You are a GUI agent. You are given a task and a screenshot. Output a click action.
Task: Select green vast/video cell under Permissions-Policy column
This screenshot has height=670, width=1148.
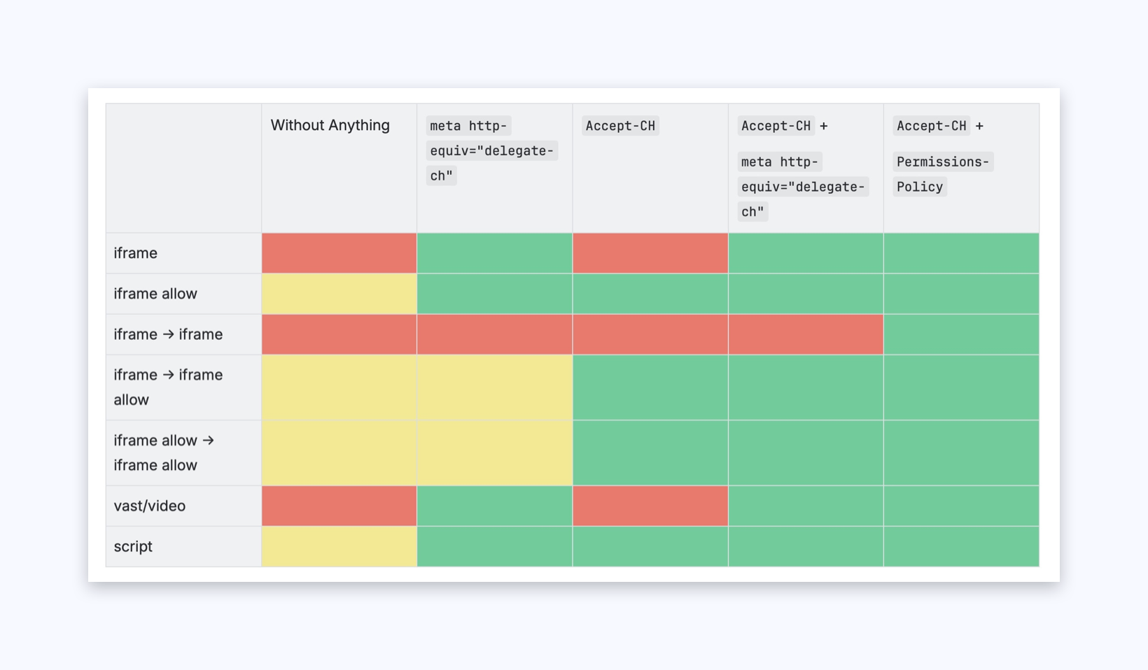point(961,506)
